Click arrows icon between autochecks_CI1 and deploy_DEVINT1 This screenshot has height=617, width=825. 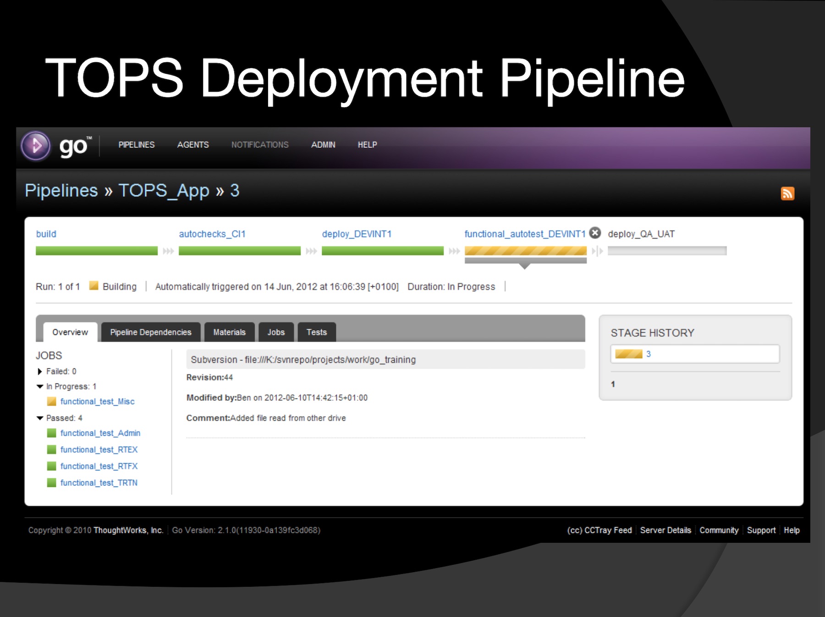pyautogui.click(x=311, y=251)
